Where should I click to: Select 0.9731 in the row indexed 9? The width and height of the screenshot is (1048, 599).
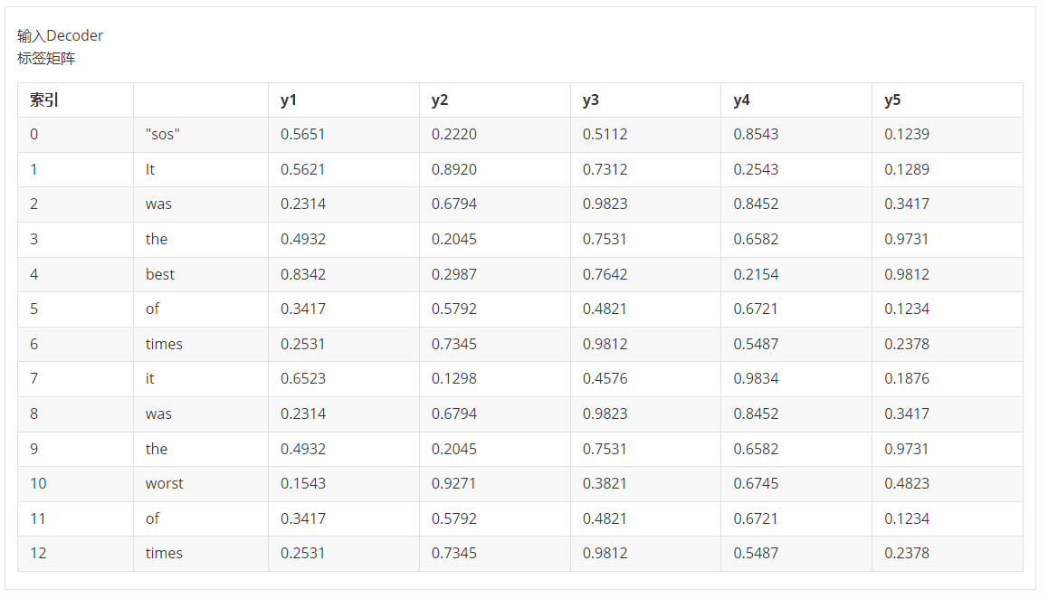[x=907, y=449]
